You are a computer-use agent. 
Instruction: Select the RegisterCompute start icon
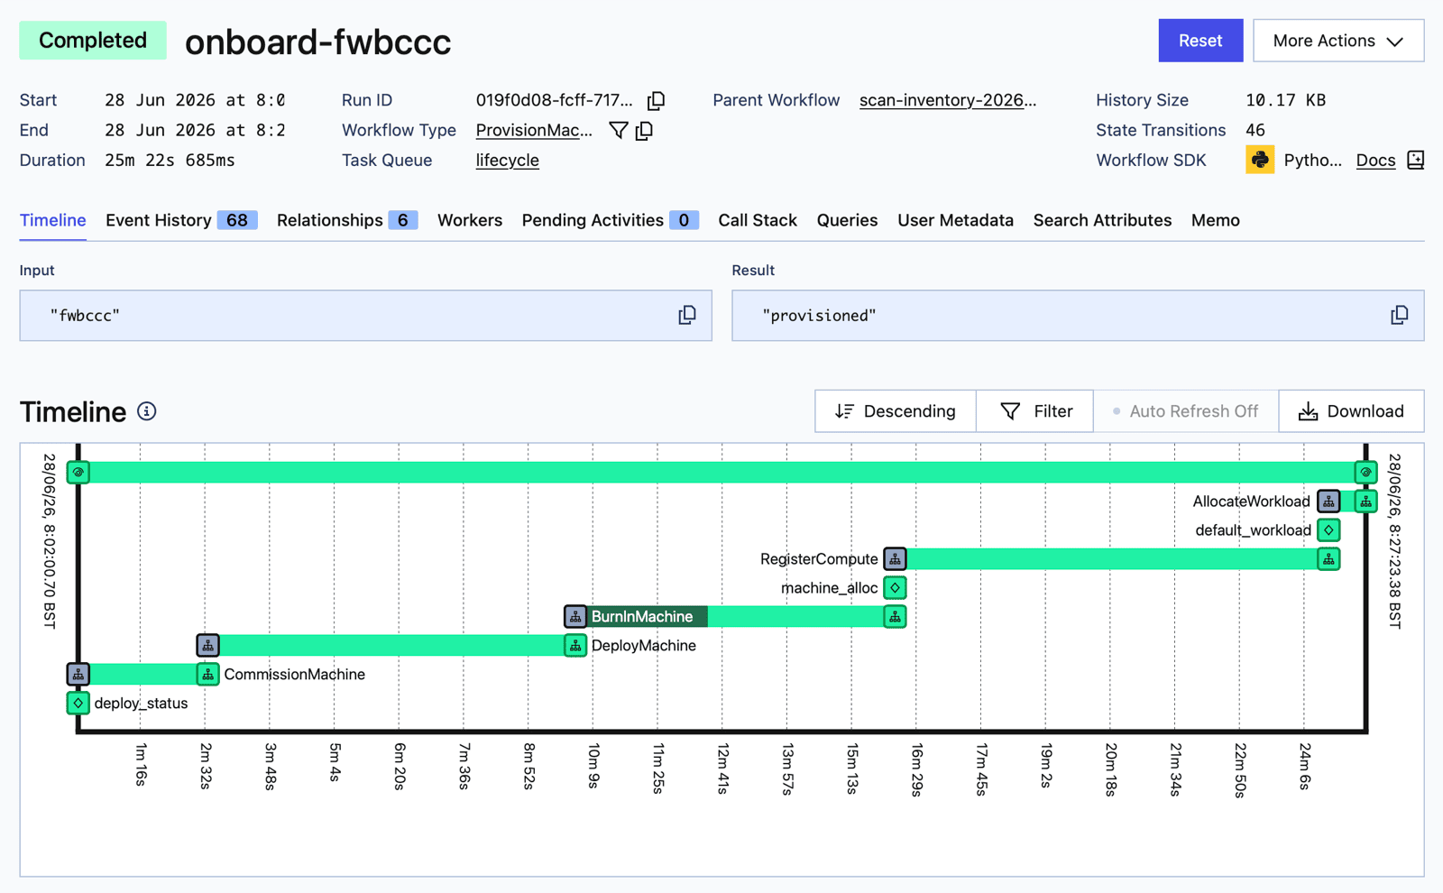point(895,558)
